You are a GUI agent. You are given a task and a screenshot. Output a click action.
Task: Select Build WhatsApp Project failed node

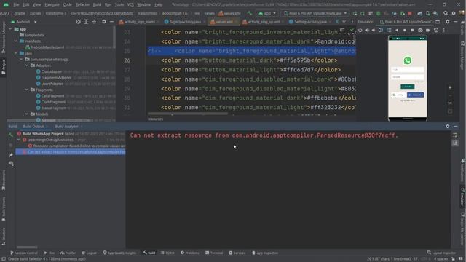[x=70, y=134]
